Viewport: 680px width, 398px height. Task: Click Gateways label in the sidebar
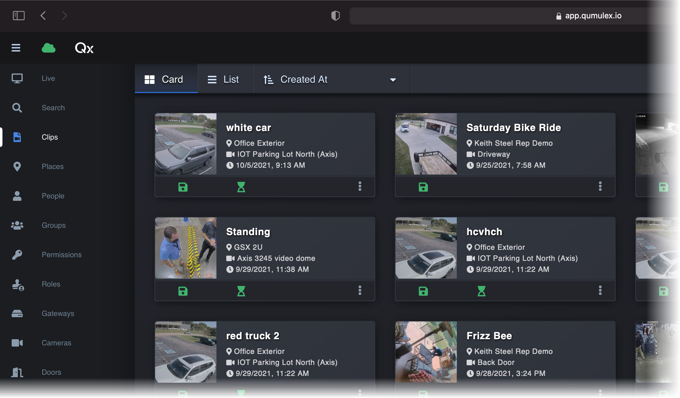click(x=58, y=314)
